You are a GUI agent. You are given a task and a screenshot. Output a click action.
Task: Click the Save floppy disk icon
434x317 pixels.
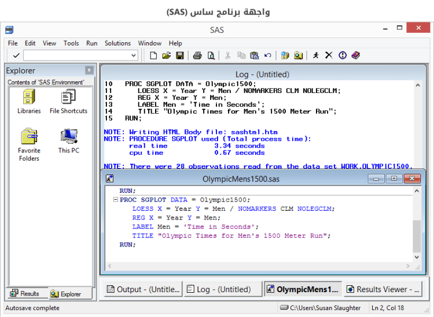(180, 55)
